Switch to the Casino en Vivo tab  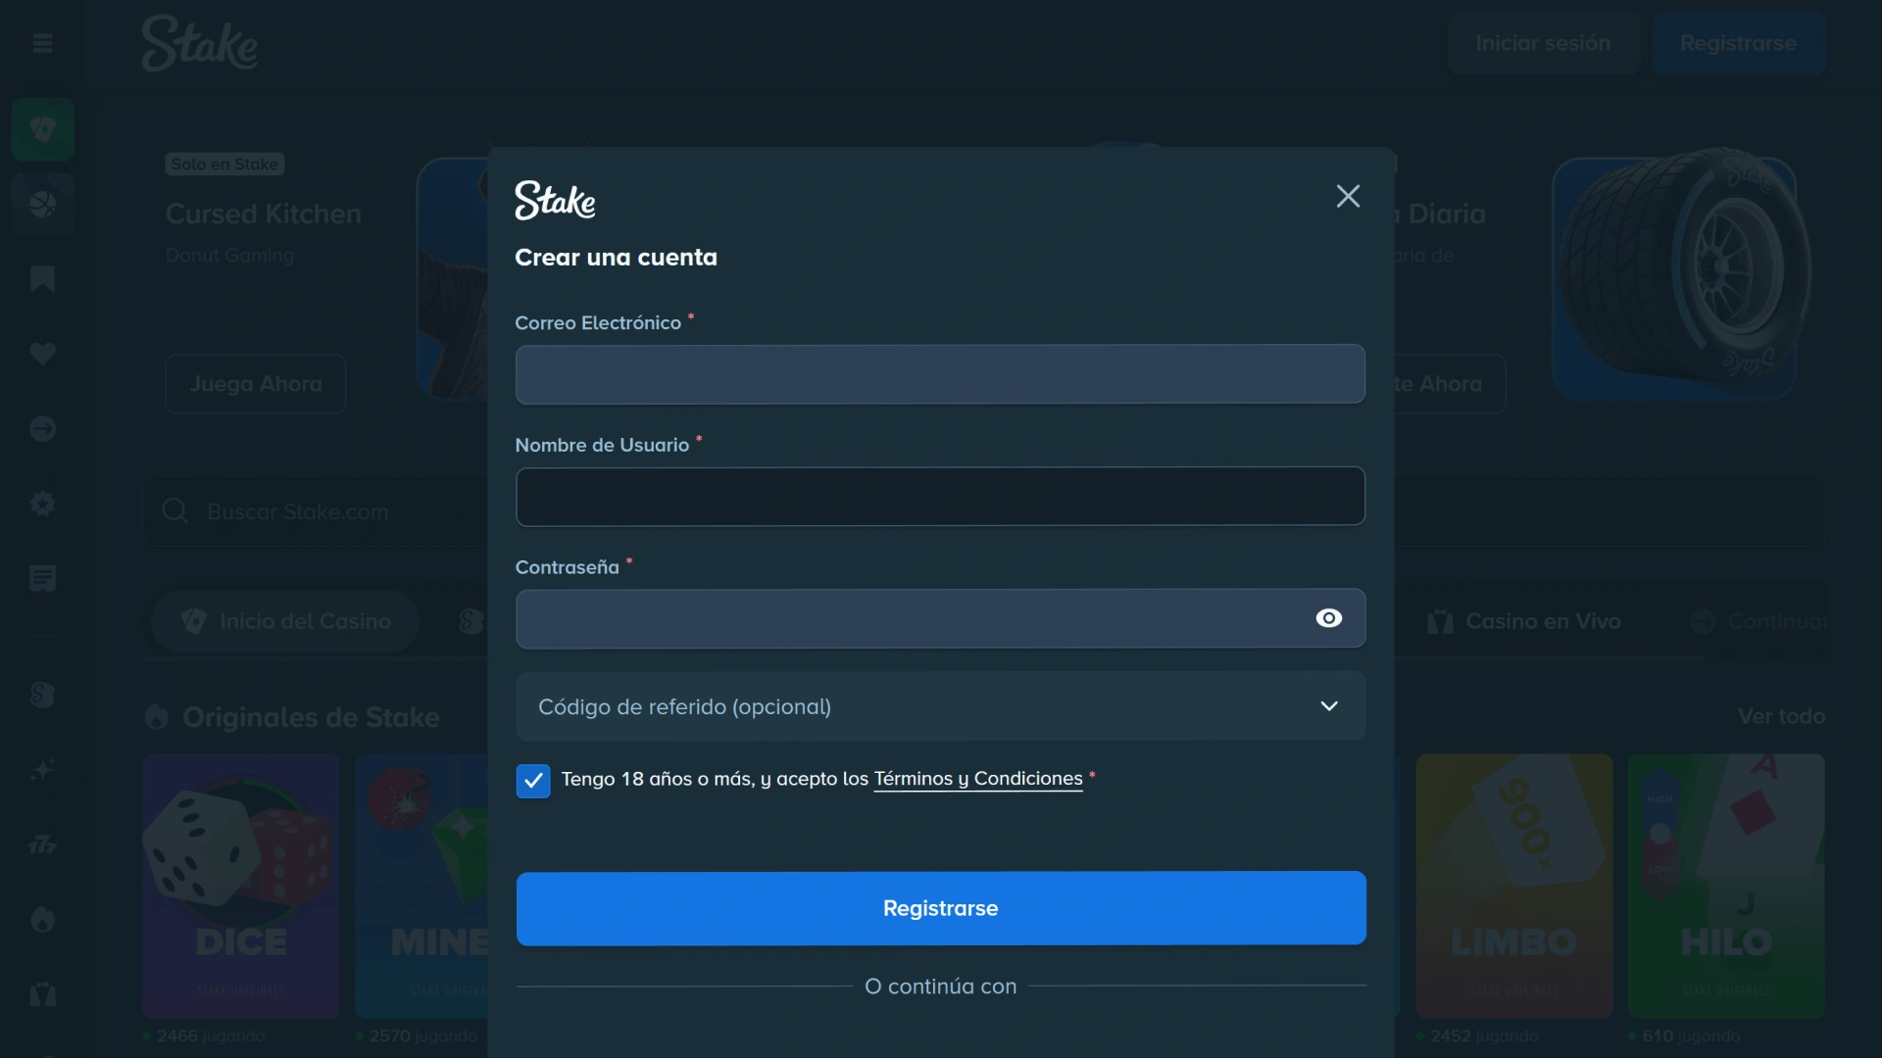(1525, 621)
